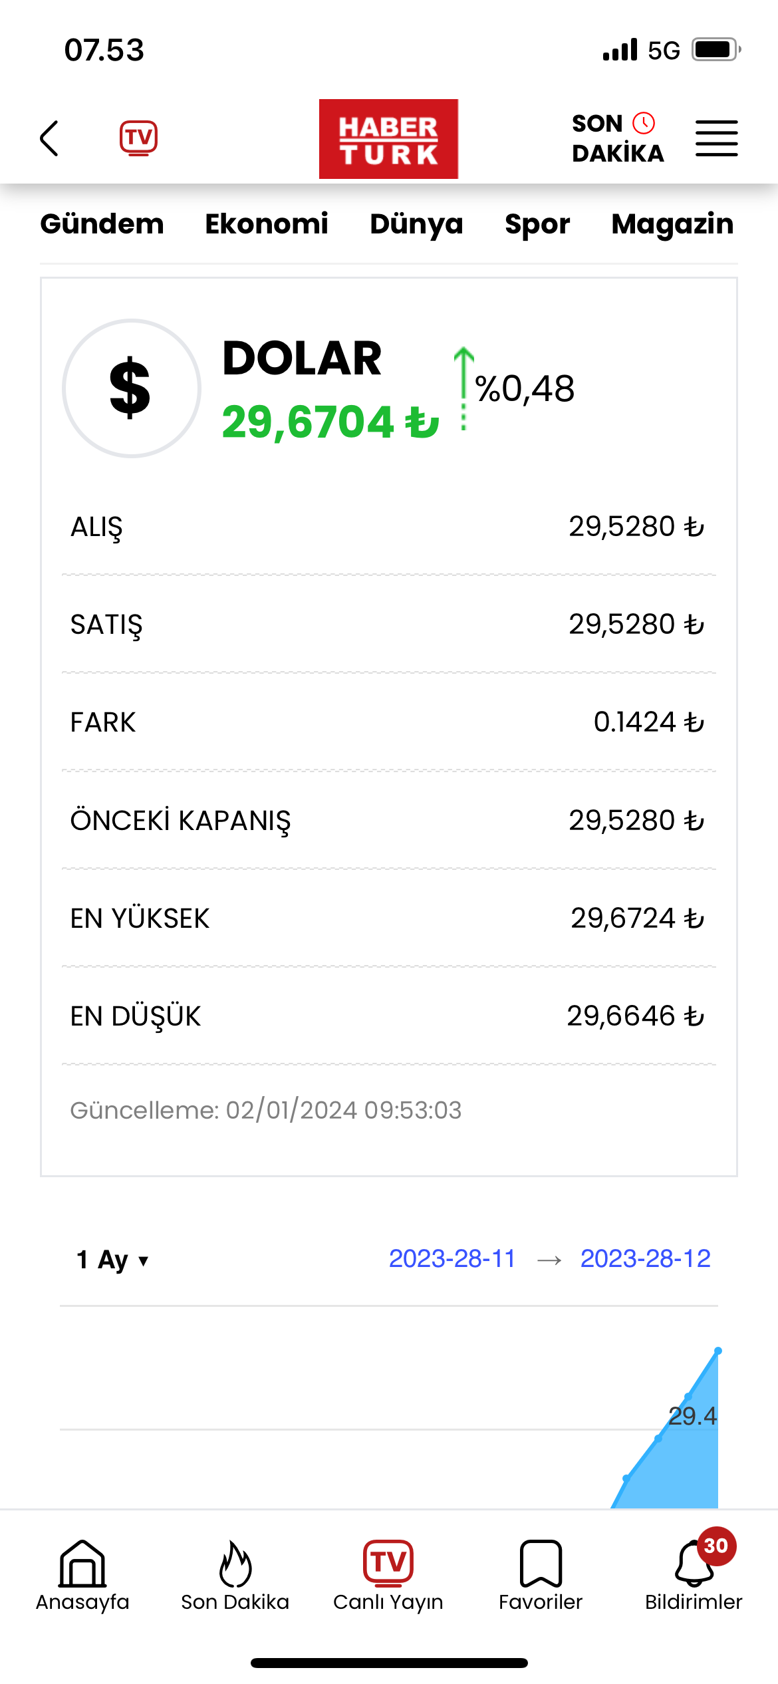Tap the top data point on chart
The width and height of the screenshot is (778, 1684).
pos(718,1351)
